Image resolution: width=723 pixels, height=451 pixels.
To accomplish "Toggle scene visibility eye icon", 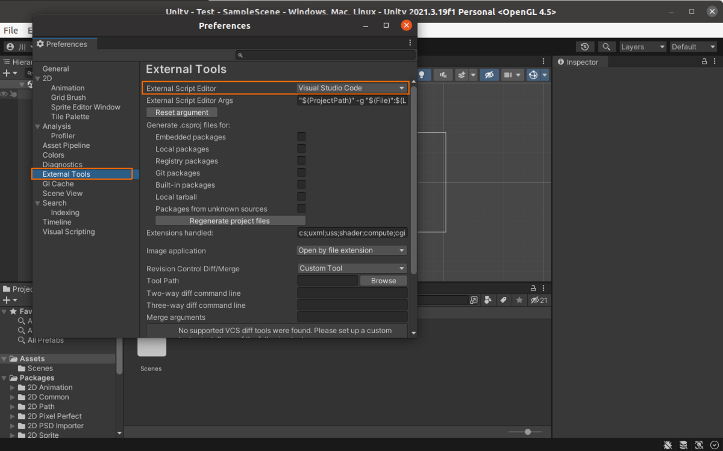I will pyautogui.click(x=489, y=75).
